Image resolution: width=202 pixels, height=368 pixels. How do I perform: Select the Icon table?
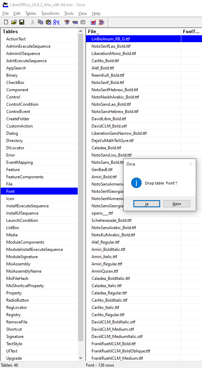[39, 199]
